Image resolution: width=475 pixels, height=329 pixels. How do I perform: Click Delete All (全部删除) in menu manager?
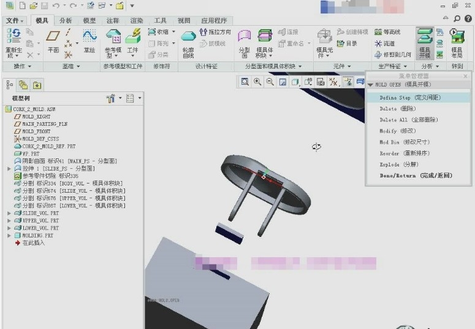[409, 120]
